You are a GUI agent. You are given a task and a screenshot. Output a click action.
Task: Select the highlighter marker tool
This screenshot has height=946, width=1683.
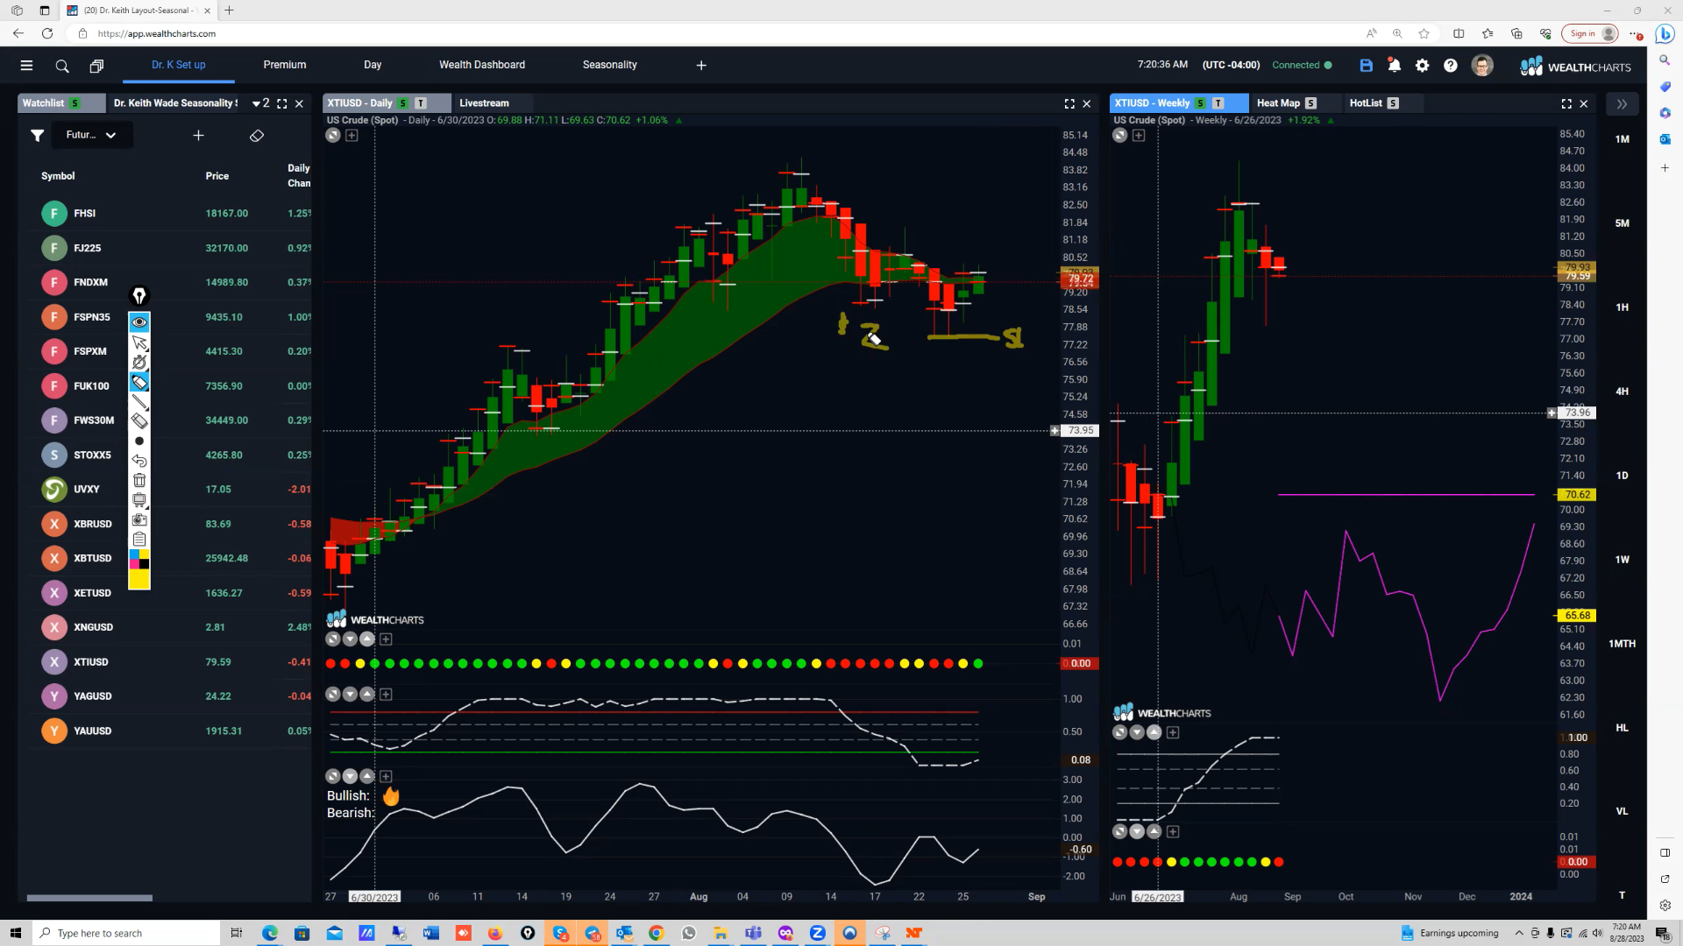click(139, 382)
